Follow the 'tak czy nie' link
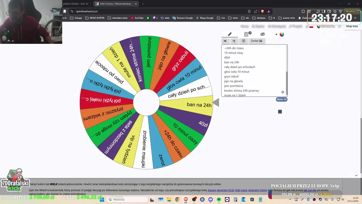The width and height of the screenshot is (362, 204). [310, 190]
